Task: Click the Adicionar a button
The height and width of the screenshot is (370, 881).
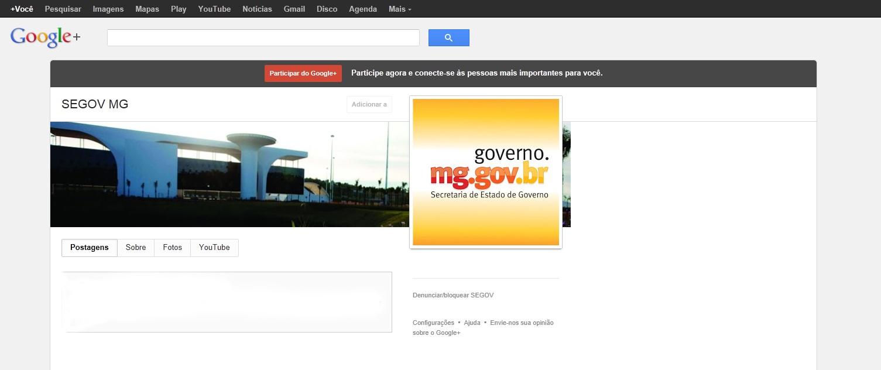Action: pyautogui.click(x=369, y=105)
